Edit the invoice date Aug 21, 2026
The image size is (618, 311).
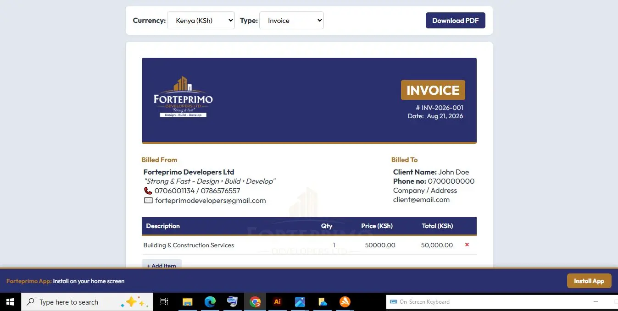pos(445,116)
